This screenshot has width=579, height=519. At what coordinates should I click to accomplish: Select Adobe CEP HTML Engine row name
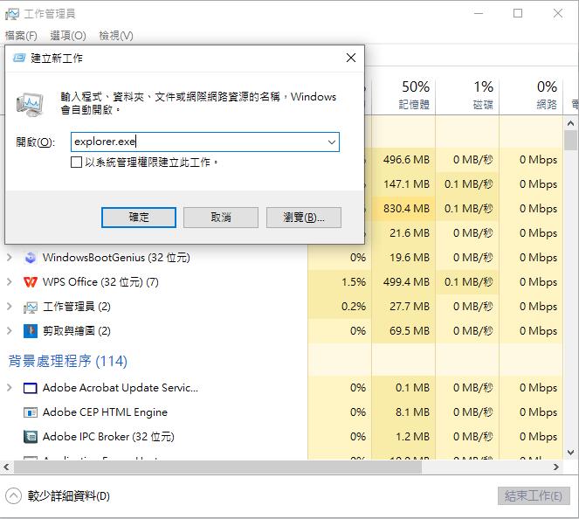tap(105, 412)
